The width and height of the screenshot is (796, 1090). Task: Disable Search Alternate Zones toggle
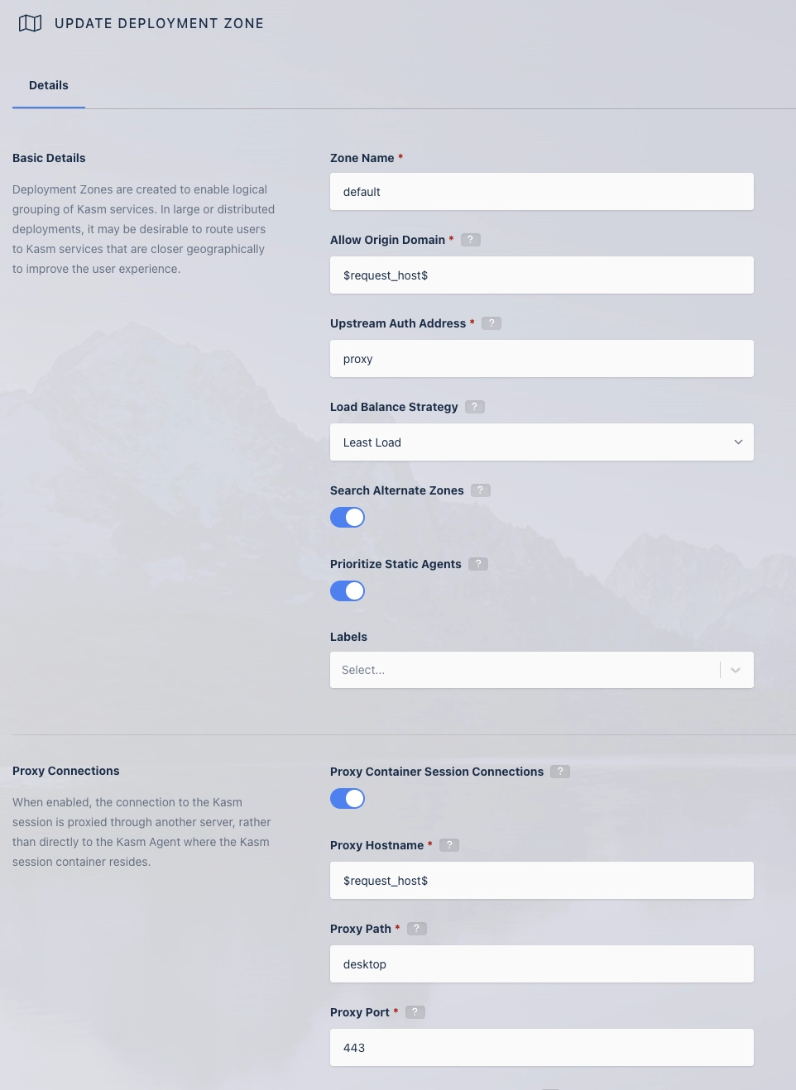click(348, 518)
